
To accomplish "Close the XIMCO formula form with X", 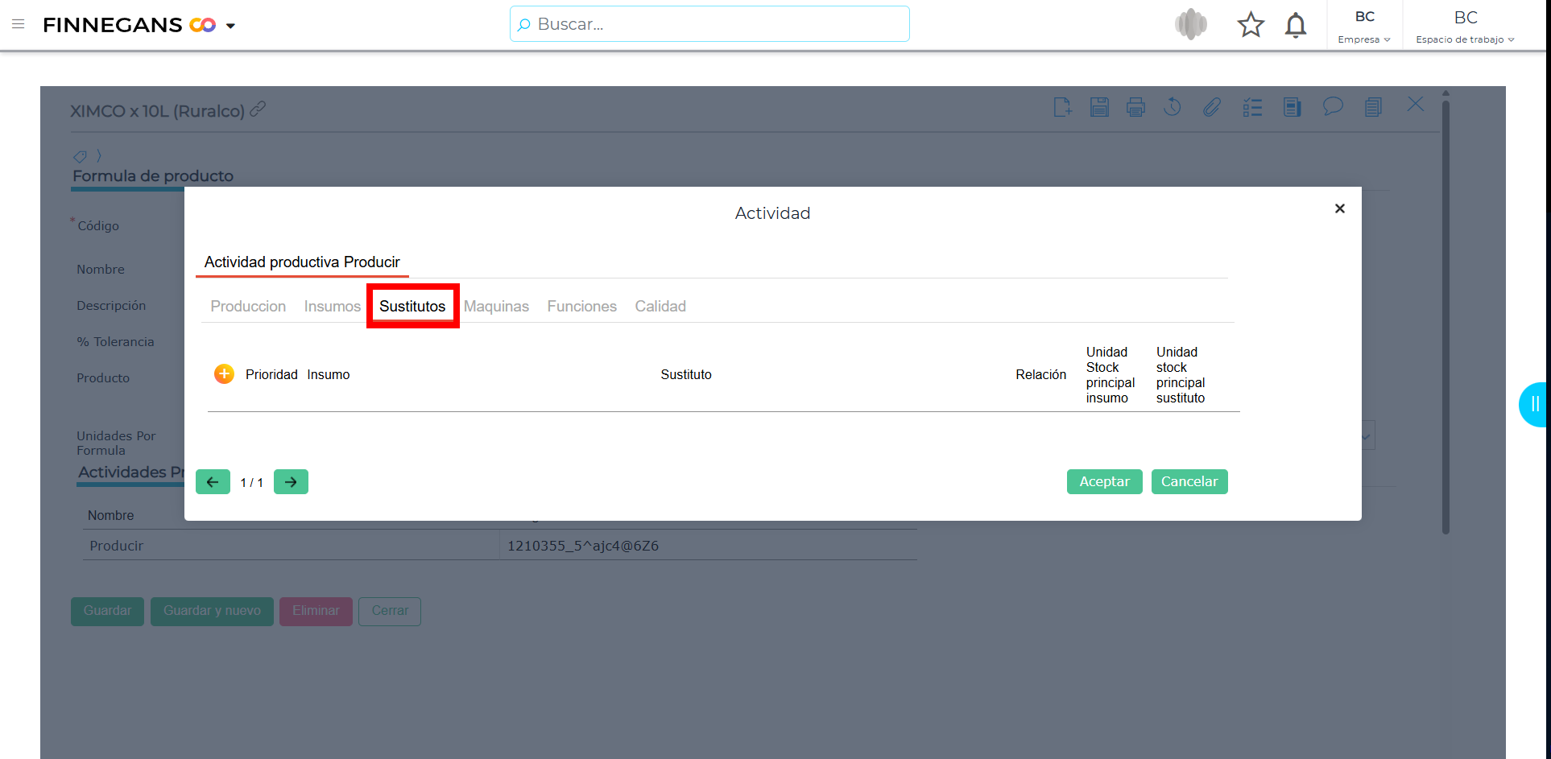I will (x=1416, y=104).
